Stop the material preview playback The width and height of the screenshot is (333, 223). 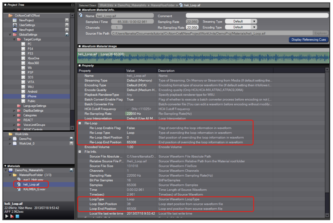point(17,216)
